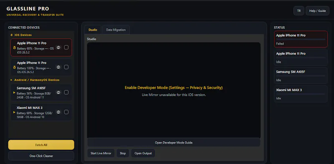The width and height of the screenshot is (334, 164).
Task: Select the Samsung SM A105F checkbox
Action: click(x=66, y=92)
